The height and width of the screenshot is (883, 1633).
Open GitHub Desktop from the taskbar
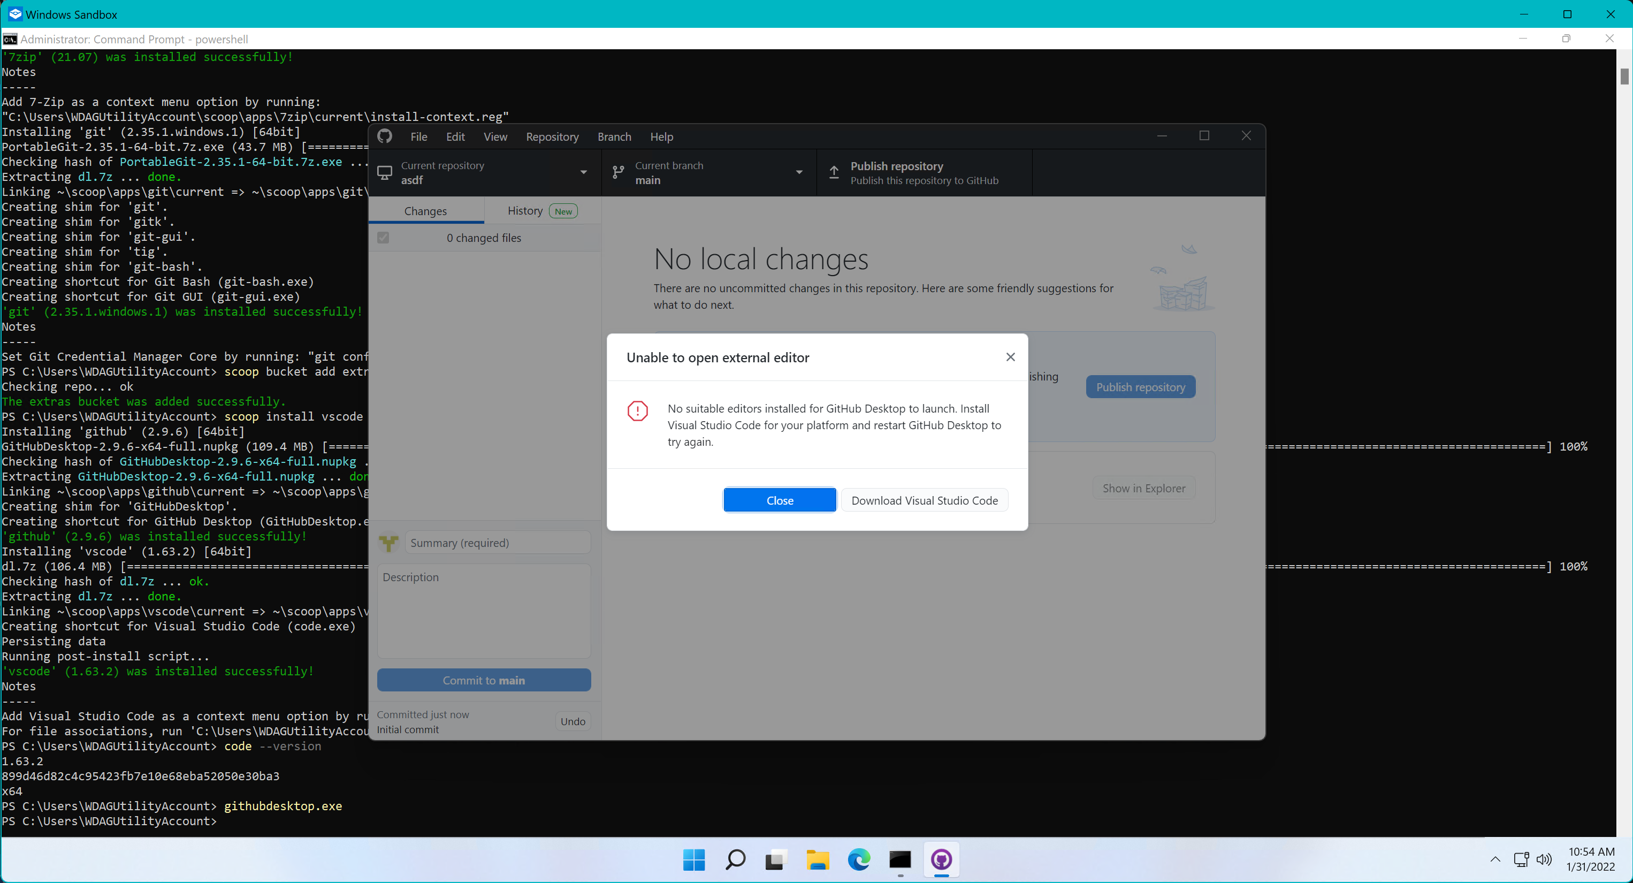pyautogui.click(x=941, y=860)
